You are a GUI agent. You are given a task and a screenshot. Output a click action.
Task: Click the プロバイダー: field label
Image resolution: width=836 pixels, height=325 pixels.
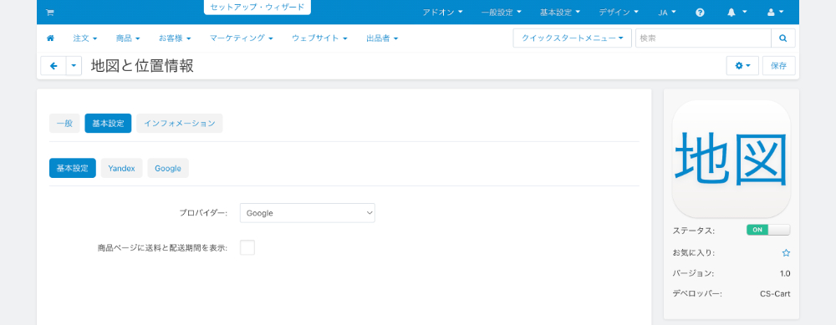(x=203, y=213)
